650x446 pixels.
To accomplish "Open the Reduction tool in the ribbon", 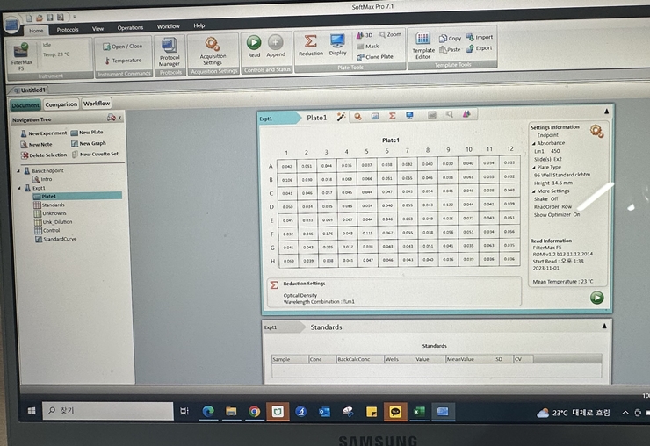I will (310, 43).
